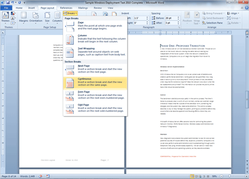
Task: Click the Save icon in Quick Access Toolbar
Action: (x=8, y=2)
